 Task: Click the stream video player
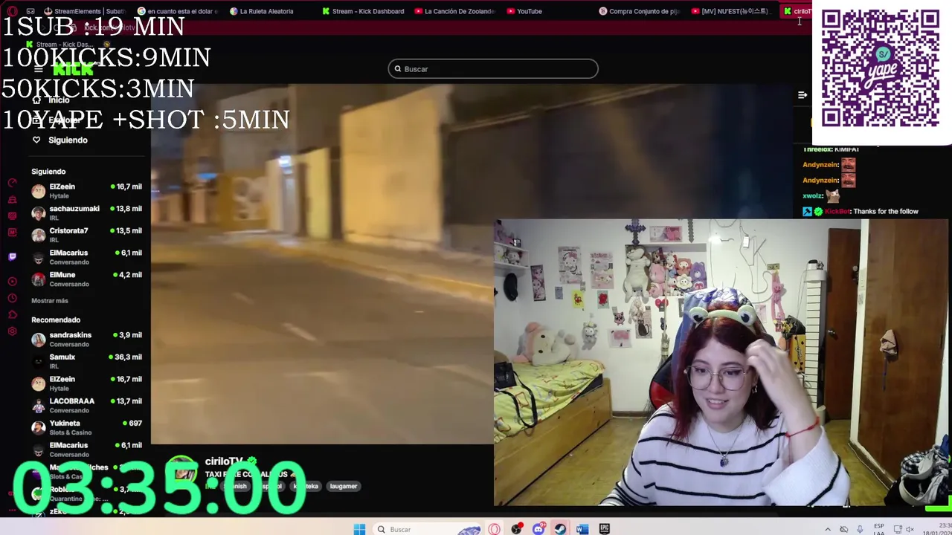[322, 264]
